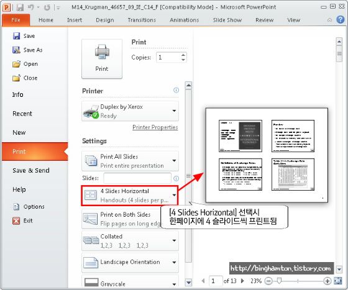The image size is (348, 290).
Task: Open PowerPoint Help question mark icon
Action: (341, 20)
